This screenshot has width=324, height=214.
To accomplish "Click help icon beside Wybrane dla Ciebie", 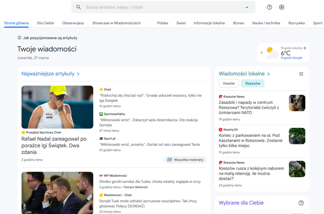I will (x=301, y=203).
